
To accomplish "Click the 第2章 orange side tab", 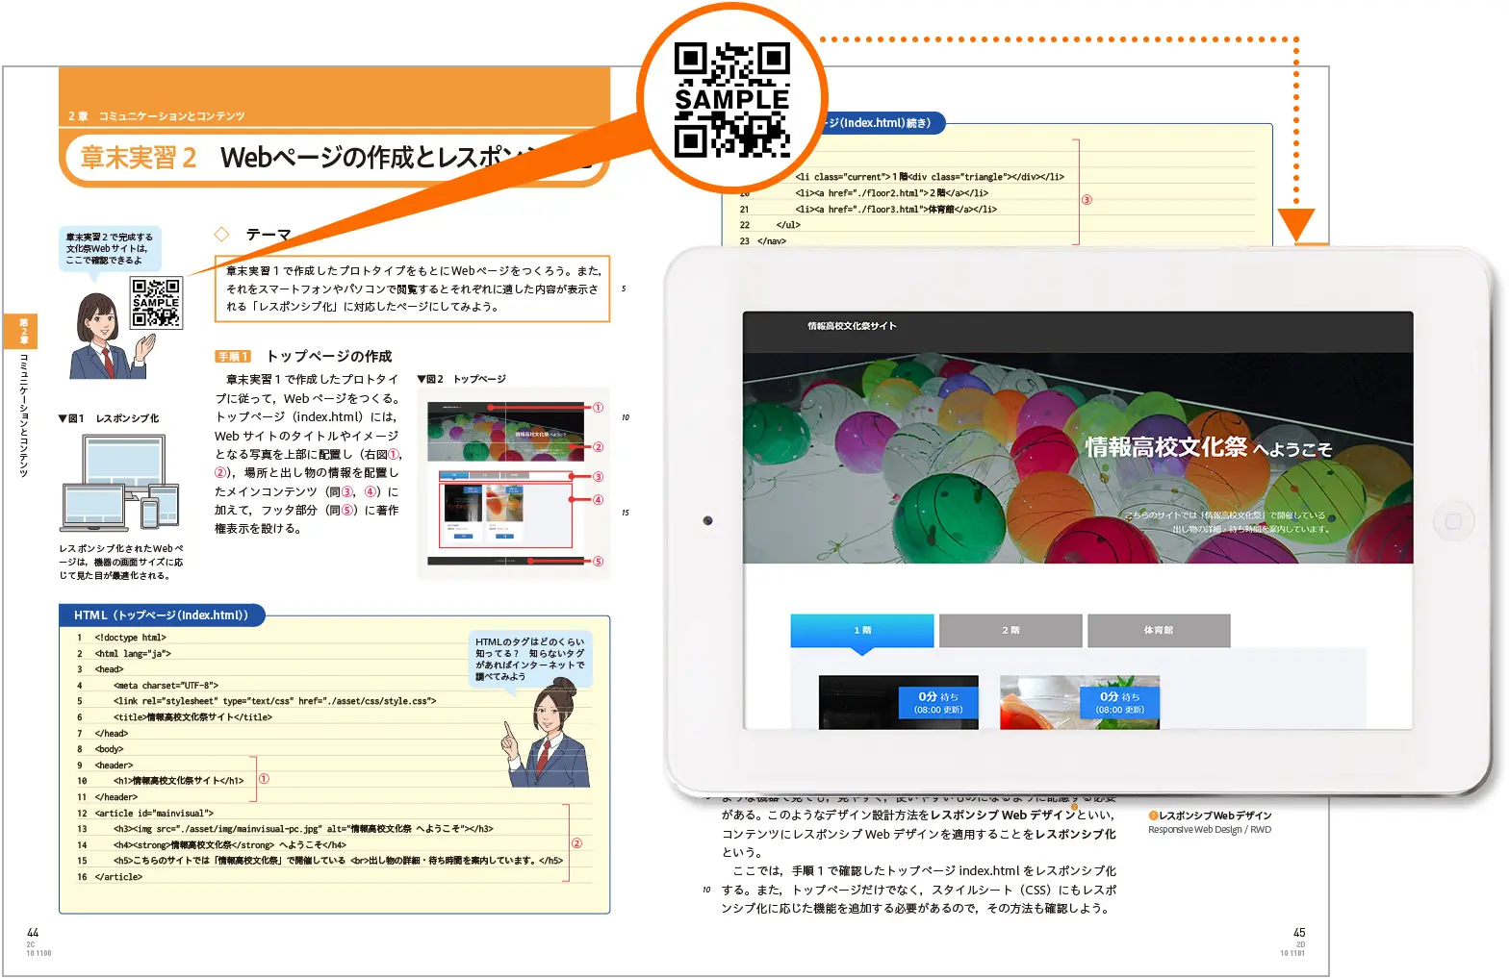I will 23,331.
